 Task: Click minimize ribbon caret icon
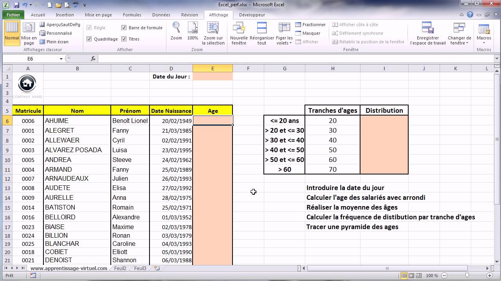[x=462, y=15]
